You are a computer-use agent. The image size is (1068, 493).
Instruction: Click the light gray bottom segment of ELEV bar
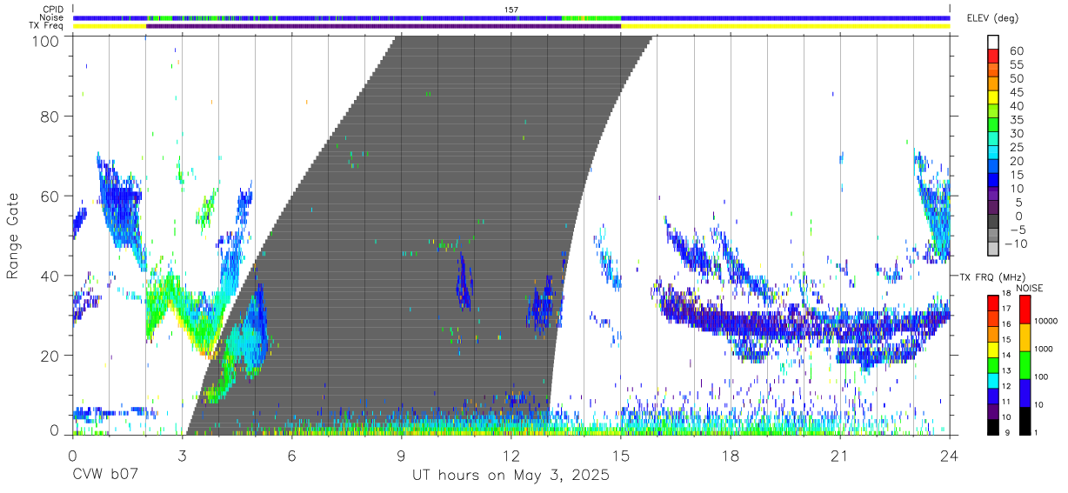tap(993, 249)
